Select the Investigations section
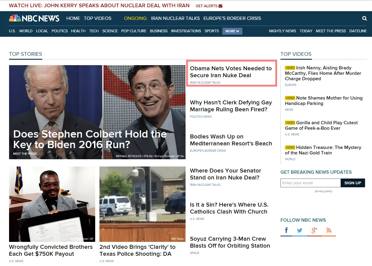The height and width of the screenshot is (266, 372). 186,31
